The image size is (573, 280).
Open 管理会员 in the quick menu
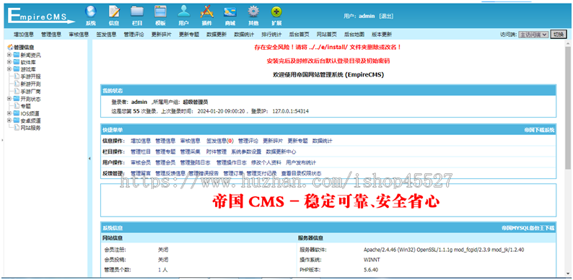(x=165, y=162)
